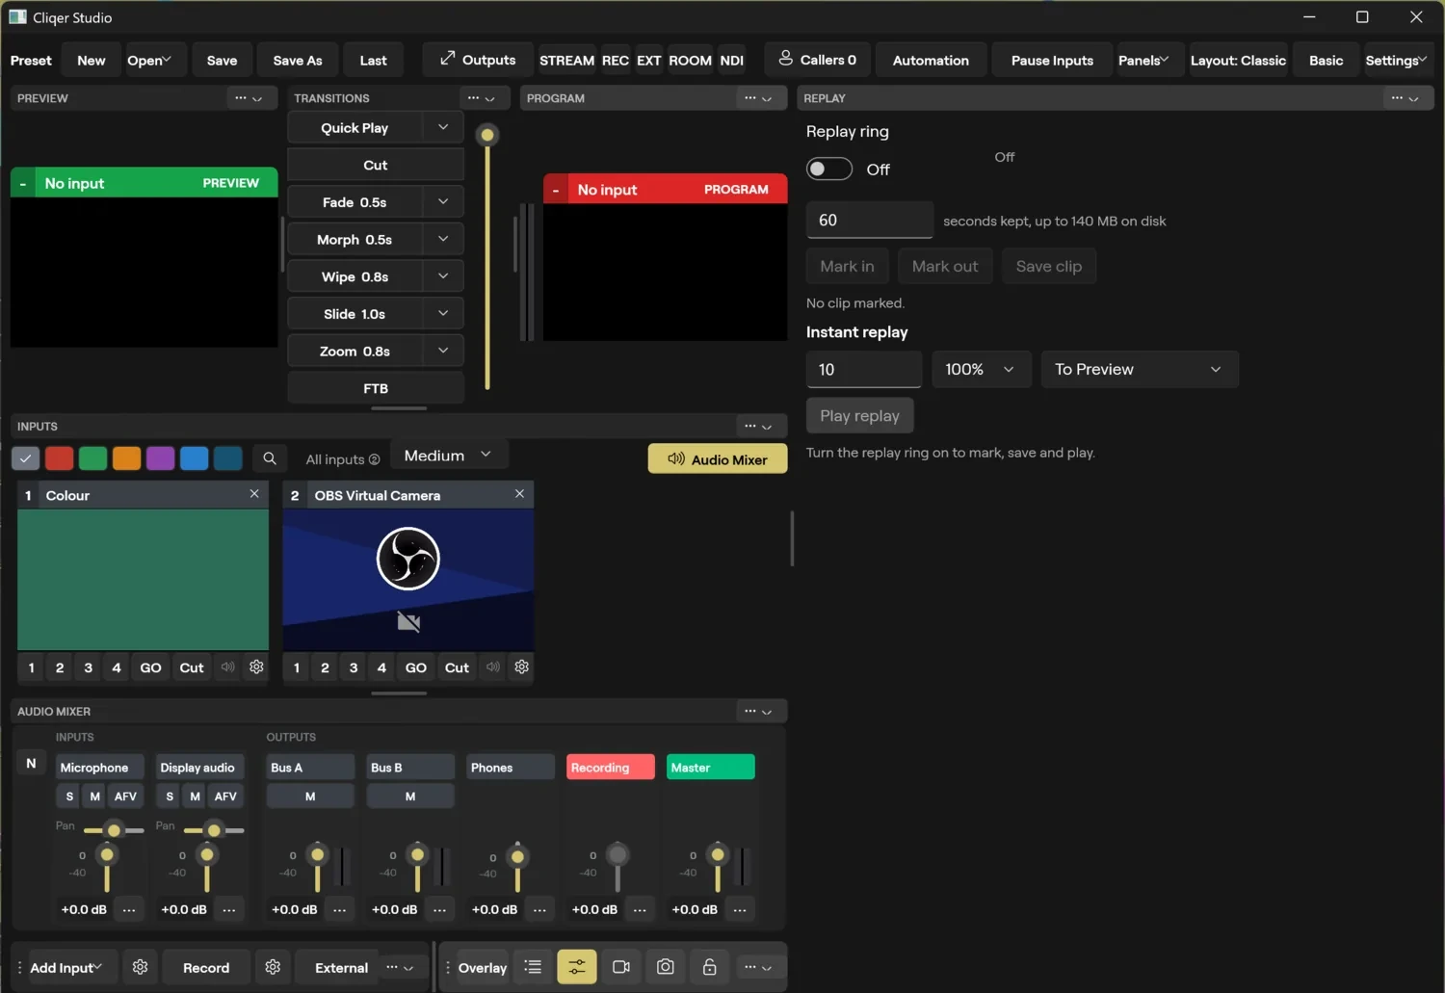Search inputs with the magnifier icon
This screenshot has height=993, width=1445.
click(270, 458)
